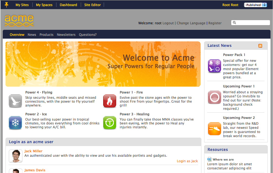The width and height of the screenshot is (273, 173).
Task: Click the Power 2 - Ice heading
Action: point(36,114)
